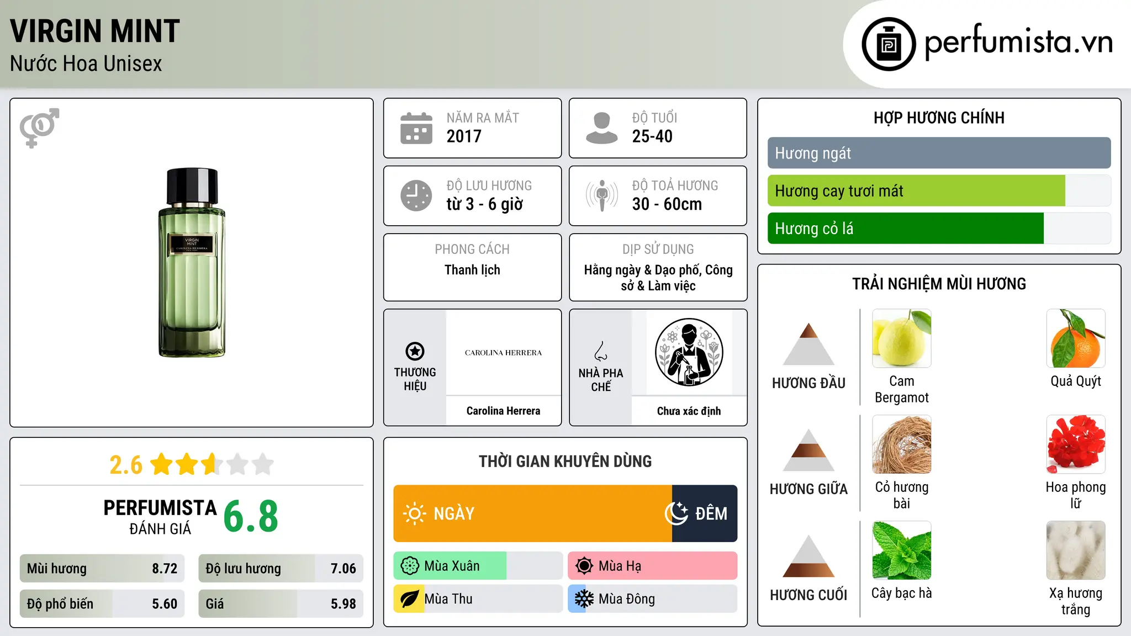
Task: Click the Ngày daytime bar
Action: click(x=532, y=513)
